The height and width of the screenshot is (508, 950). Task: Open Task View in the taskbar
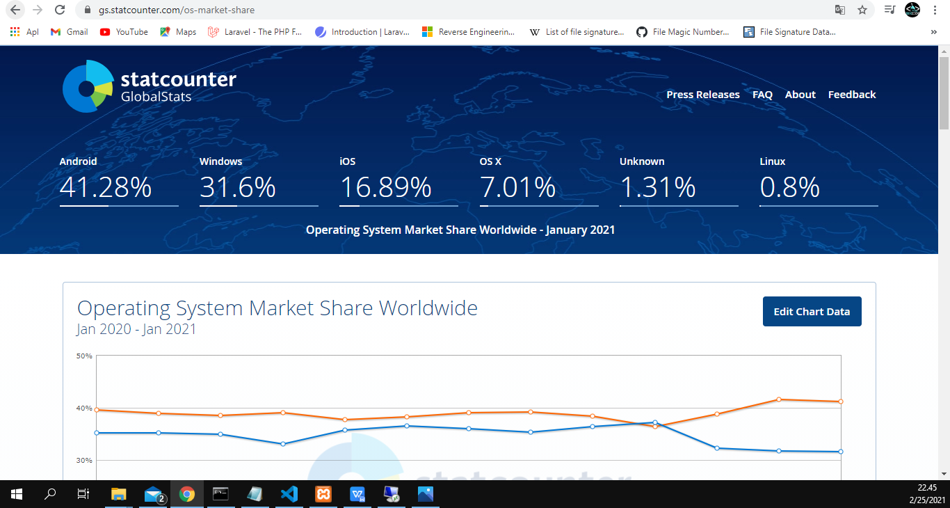(83, 494)
